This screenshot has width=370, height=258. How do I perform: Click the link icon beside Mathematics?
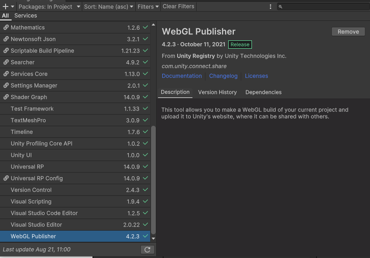point(6,27)
